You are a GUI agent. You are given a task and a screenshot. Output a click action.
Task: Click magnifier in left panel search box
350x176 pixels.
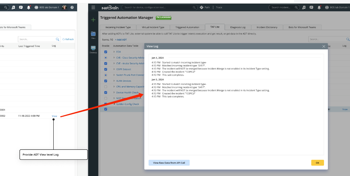pos(57,39)
